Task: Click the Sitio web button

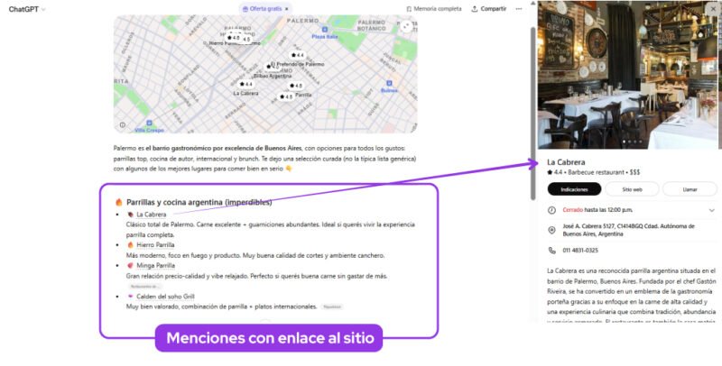Action: [x=632, y=189]
